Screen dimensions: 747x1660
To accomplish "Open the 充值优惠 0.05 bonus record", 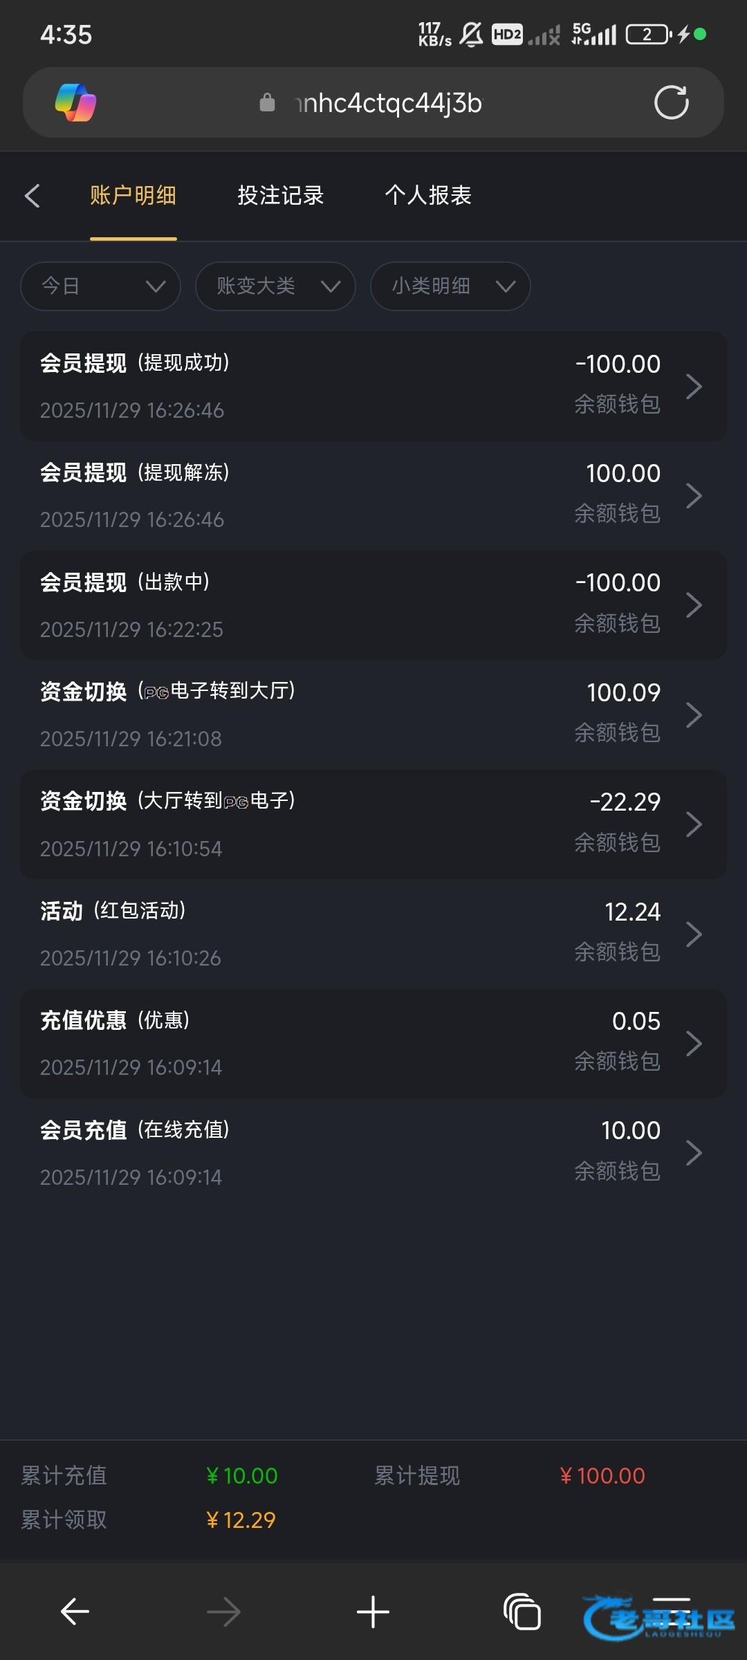I will pos(373,1043).
